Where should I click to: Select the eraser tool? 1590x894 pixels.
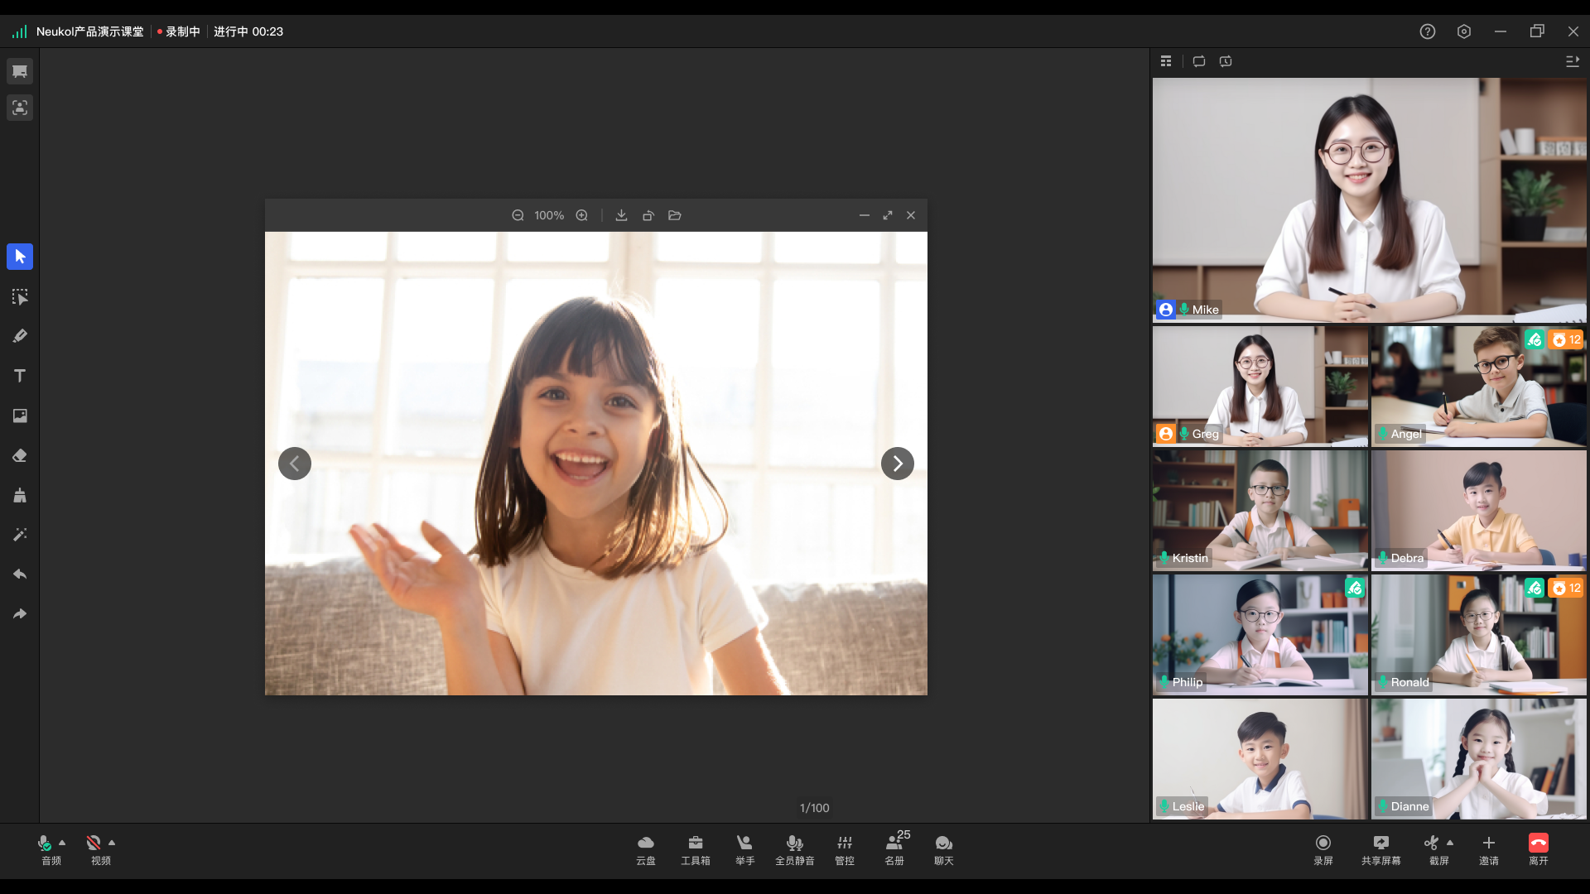click(x=20, y=455)
